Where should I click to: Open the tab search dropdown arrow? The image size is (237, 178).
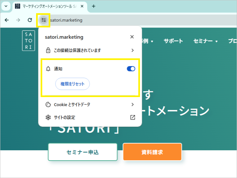click(6, 6)
